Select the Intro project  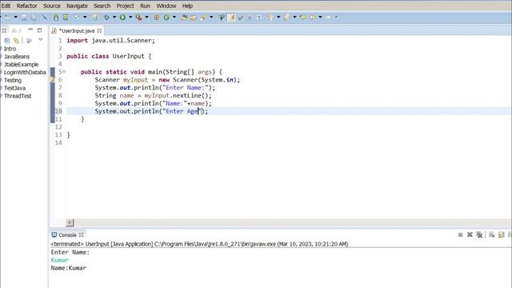click(10, 49)
